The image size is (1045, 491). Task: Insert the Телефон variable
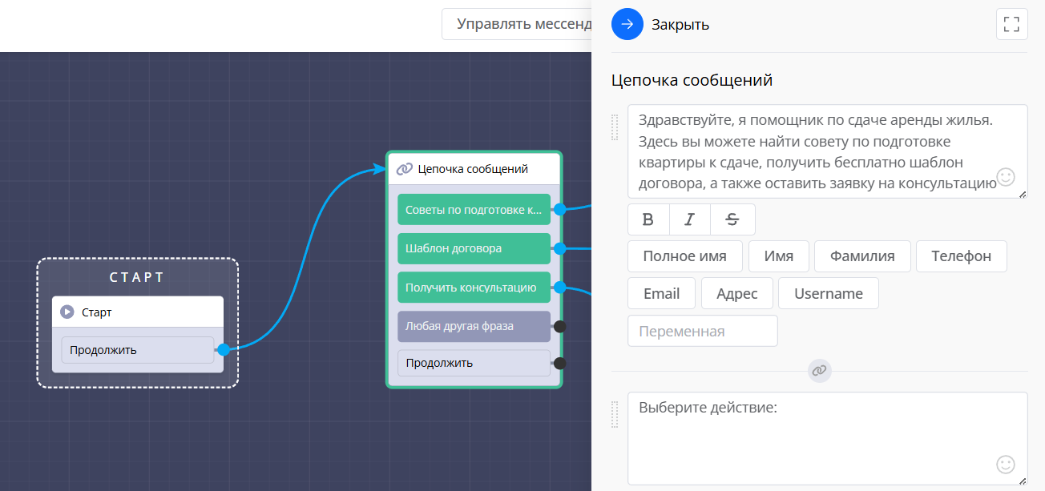(961, 256)
